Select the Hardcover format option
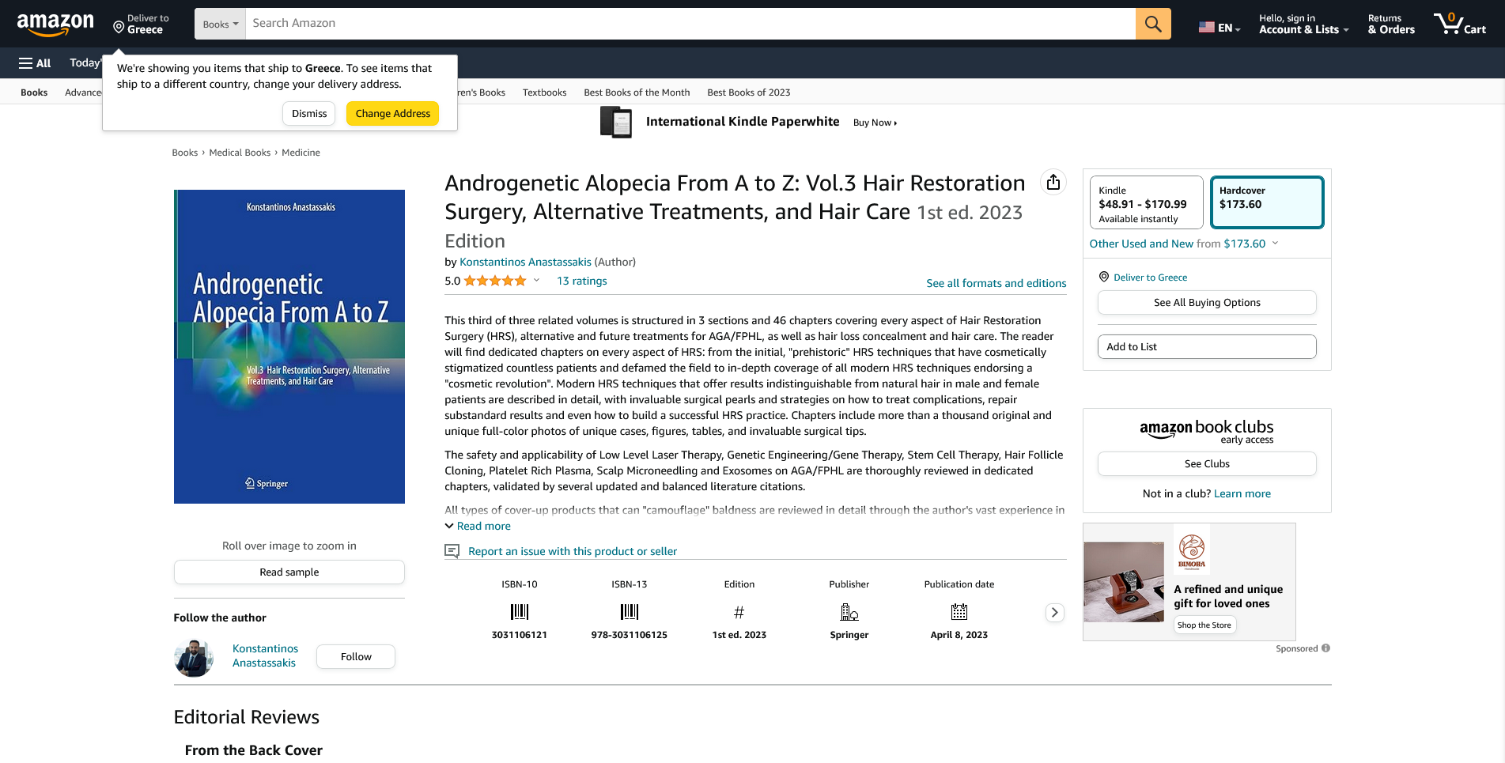 (x=1266, y=203)
